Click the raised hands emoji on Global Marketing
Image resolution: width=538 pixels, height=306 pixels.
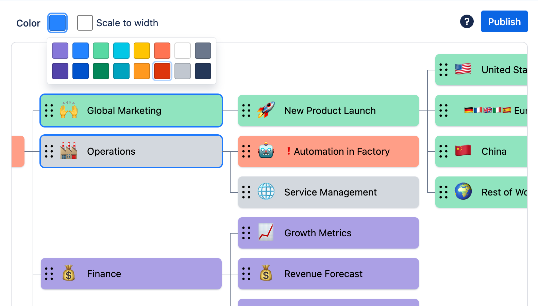[69, 110]
